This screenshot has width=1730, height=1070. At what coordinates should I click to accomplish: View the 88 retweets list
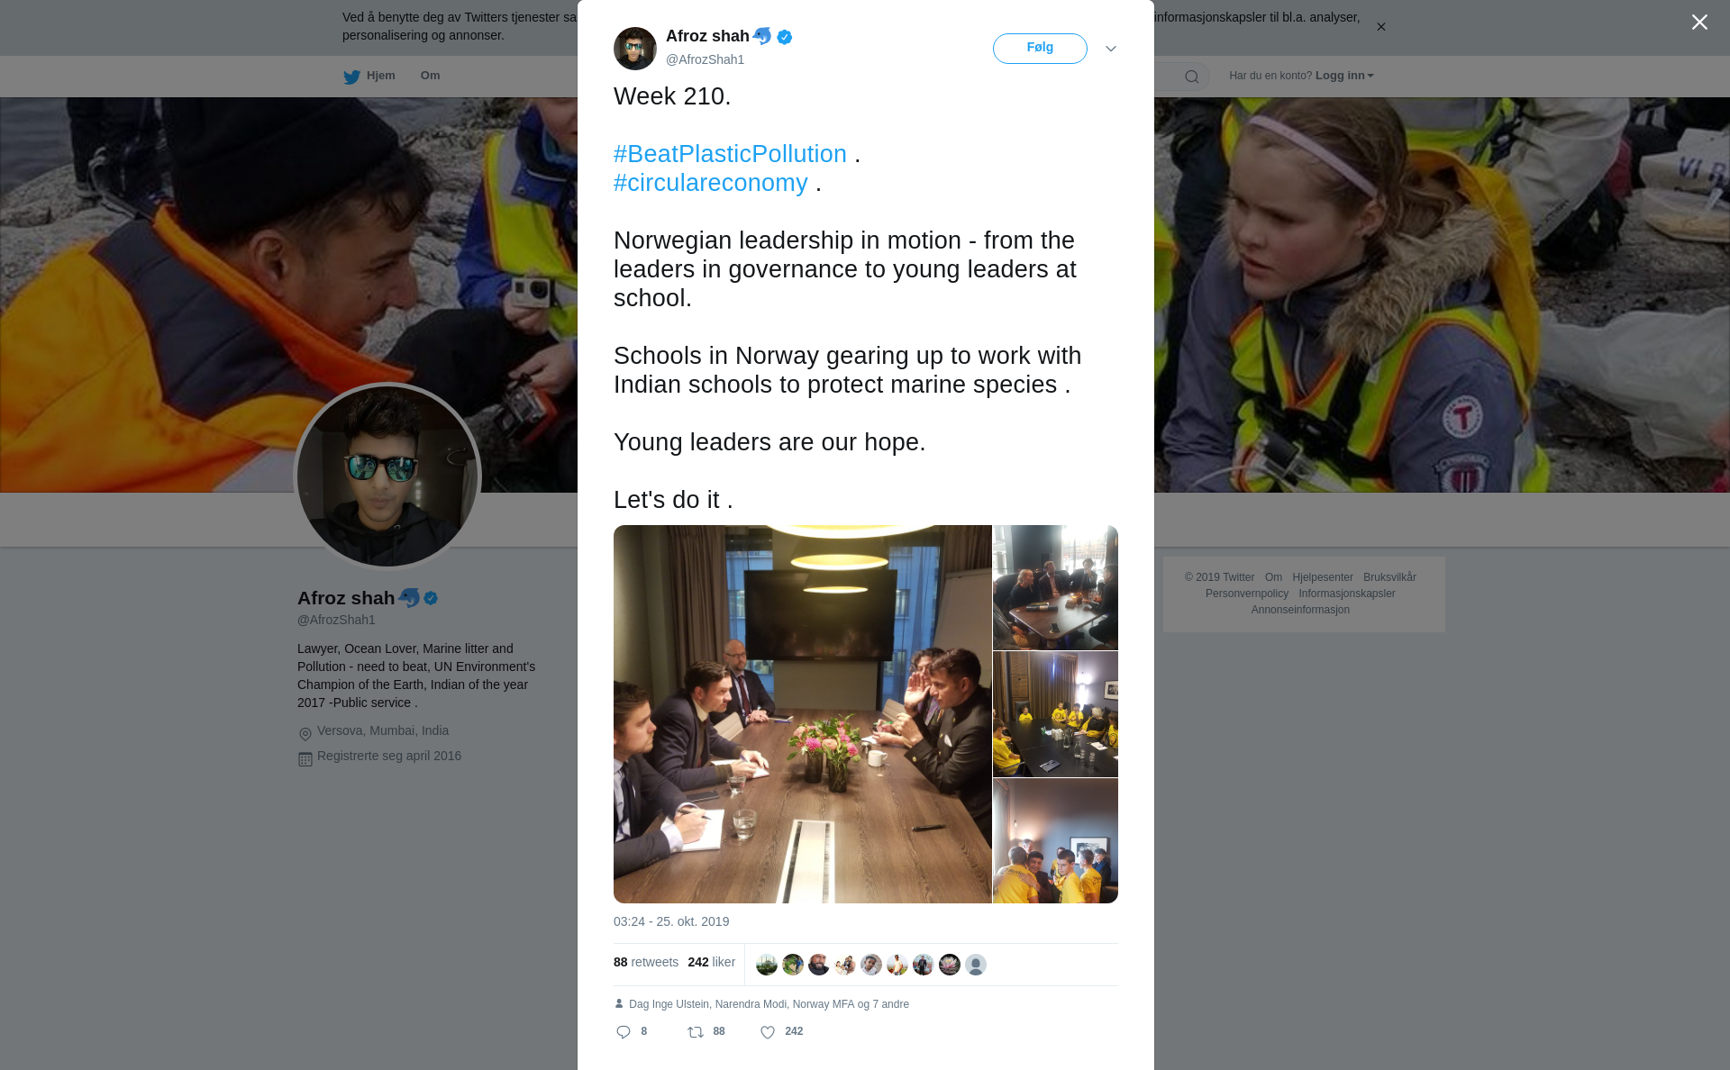coord(646,962)
